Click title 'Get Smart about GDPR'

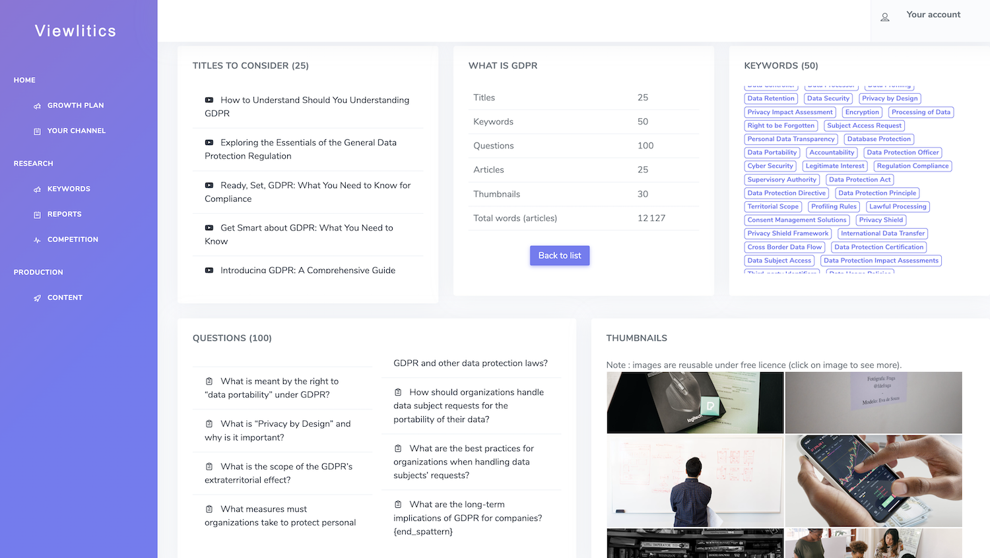click(x=299, y=234)
